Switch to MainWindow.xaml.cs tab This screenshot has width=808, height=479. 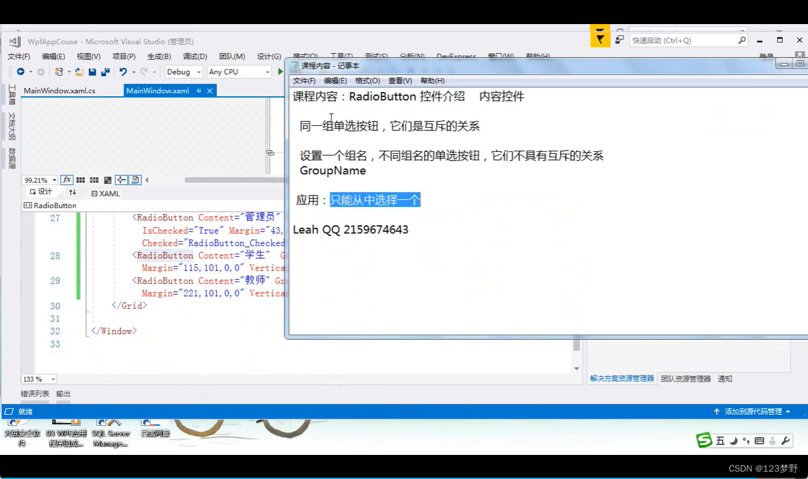pos(59,91)
